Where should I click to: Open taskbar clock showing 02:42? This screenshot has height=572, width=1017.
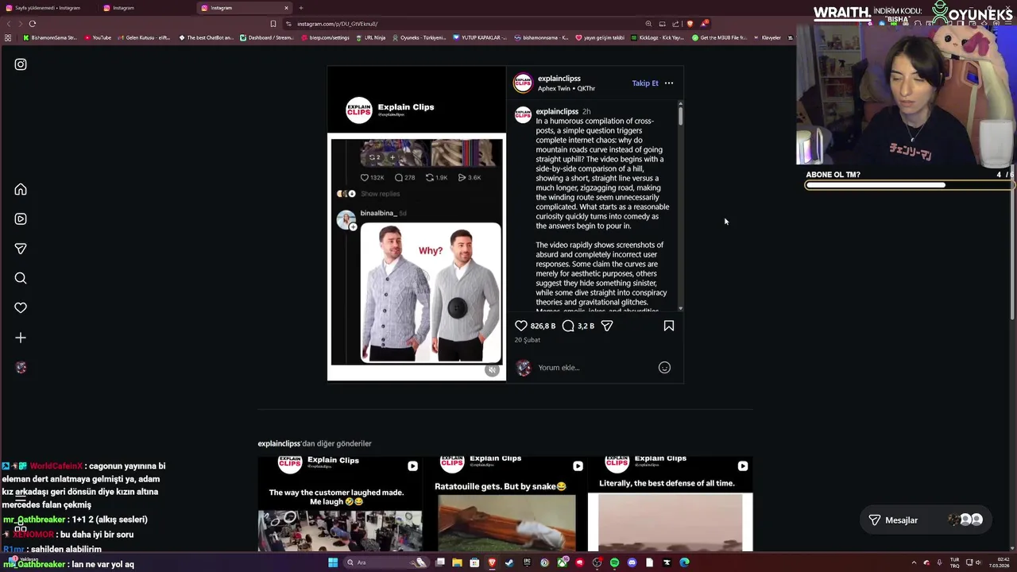pos(1000,562)
